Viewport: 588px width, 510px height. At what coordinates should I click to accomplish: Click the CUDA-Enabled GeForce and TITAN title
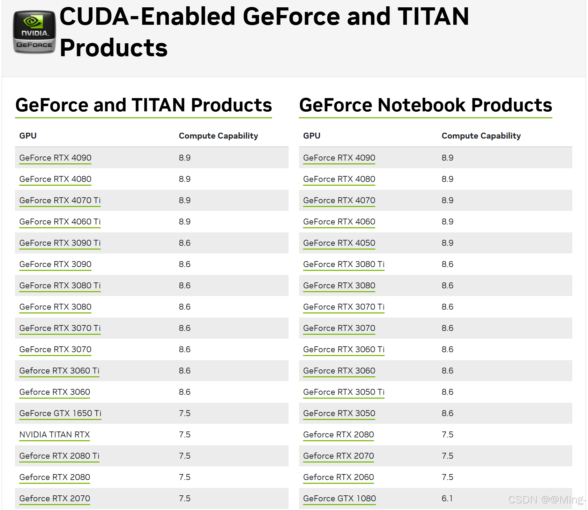tap(264, 32)
